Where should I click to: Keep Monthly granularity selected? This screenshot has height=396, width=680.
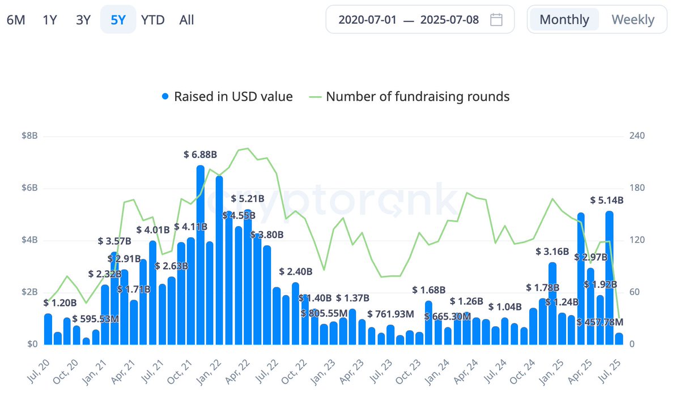pos(563,19)
